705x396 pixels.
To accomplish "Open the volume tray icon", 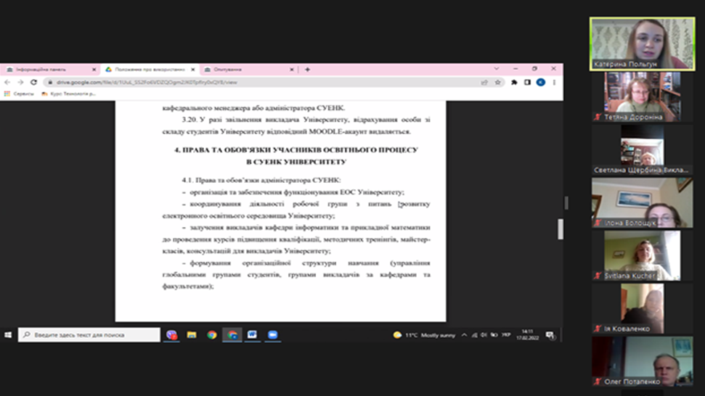I will (484, 335).
